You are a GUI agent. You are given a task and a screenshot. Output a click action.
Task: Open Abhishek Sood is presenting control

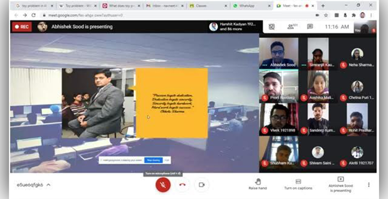341,185
